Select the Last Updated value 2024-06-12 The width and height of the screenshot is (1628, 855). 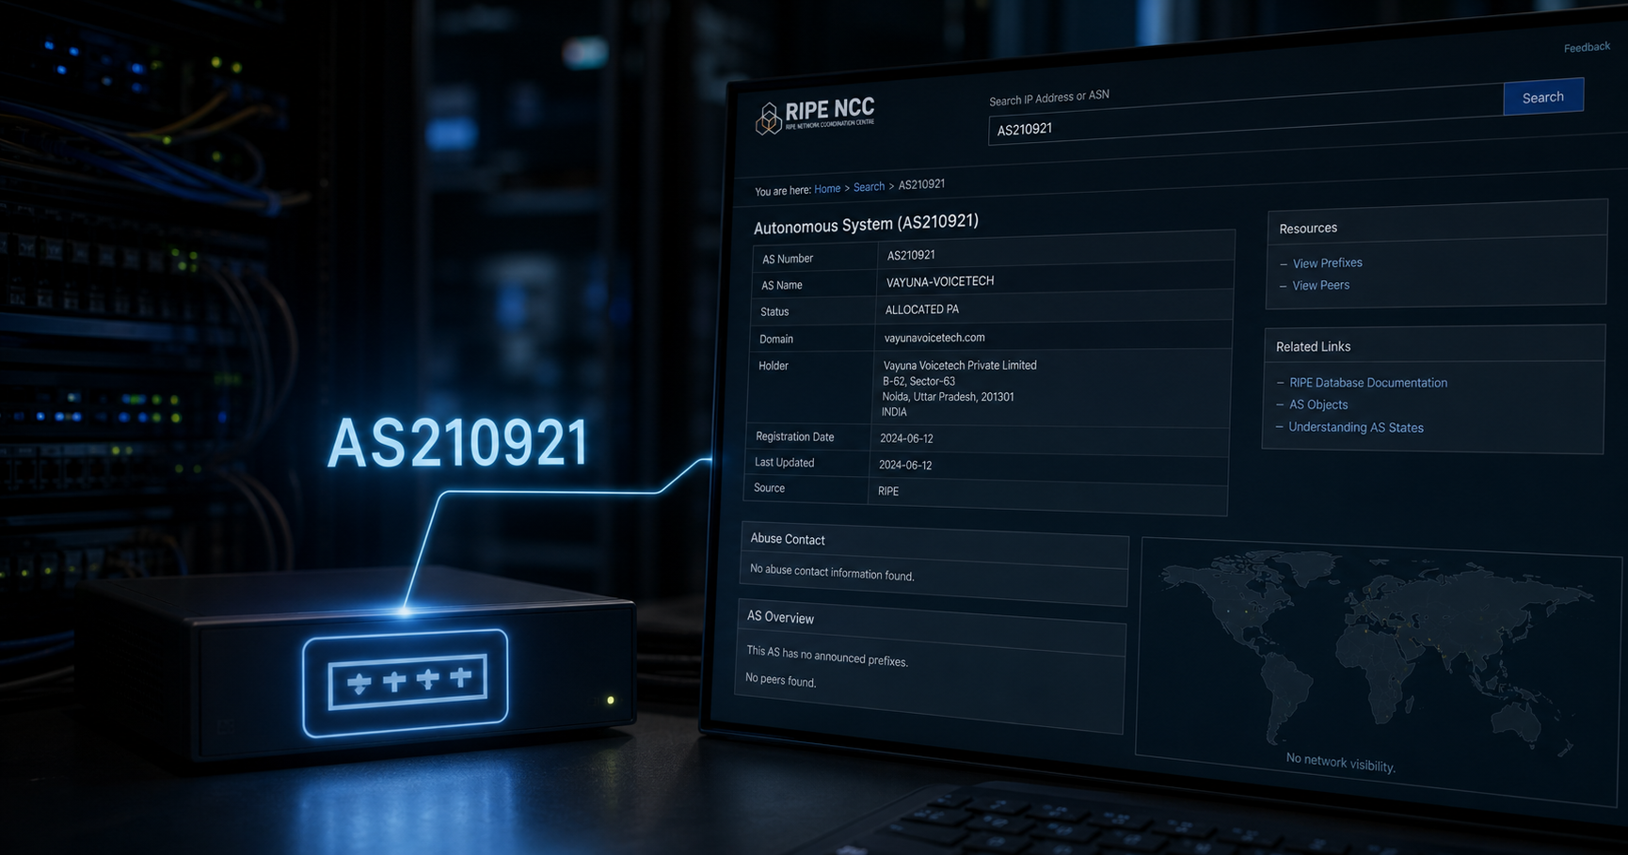click(x=905, y=465)
